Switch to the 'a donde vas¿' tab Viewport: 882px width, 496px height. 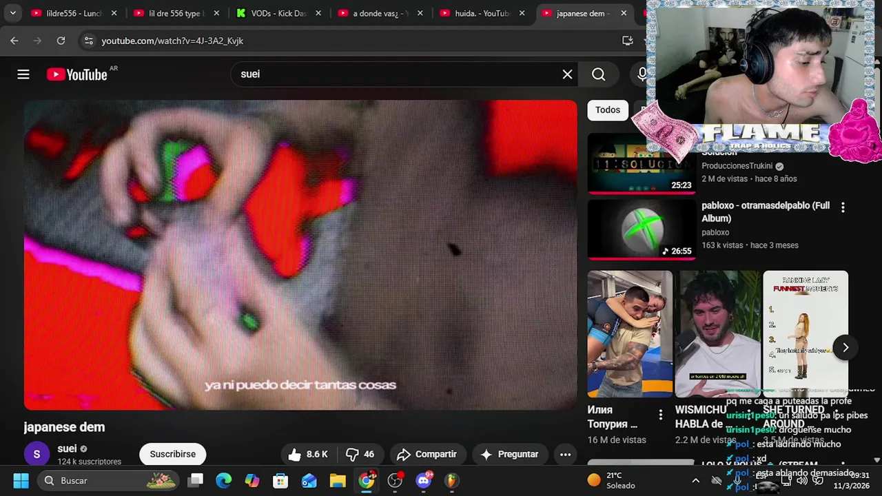coord(380,13)
